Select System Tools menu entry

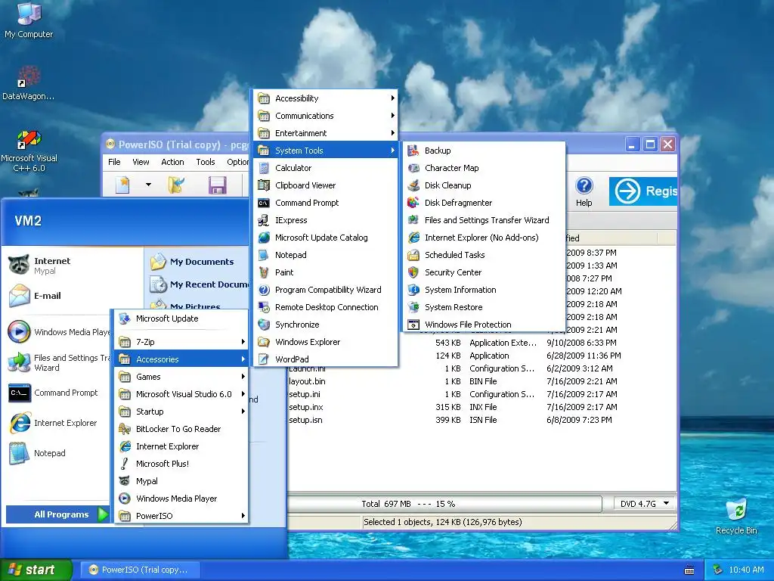click(325, 151)
